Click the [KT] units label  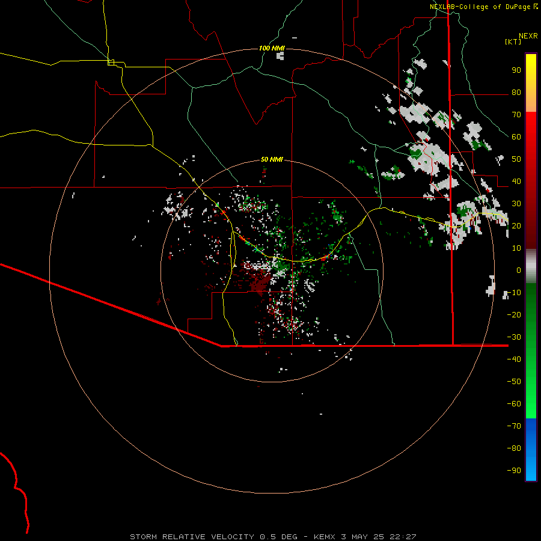513,41
